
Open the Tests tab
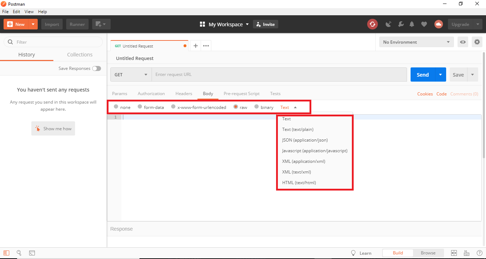pyautogui.click(x=275, y=94)
